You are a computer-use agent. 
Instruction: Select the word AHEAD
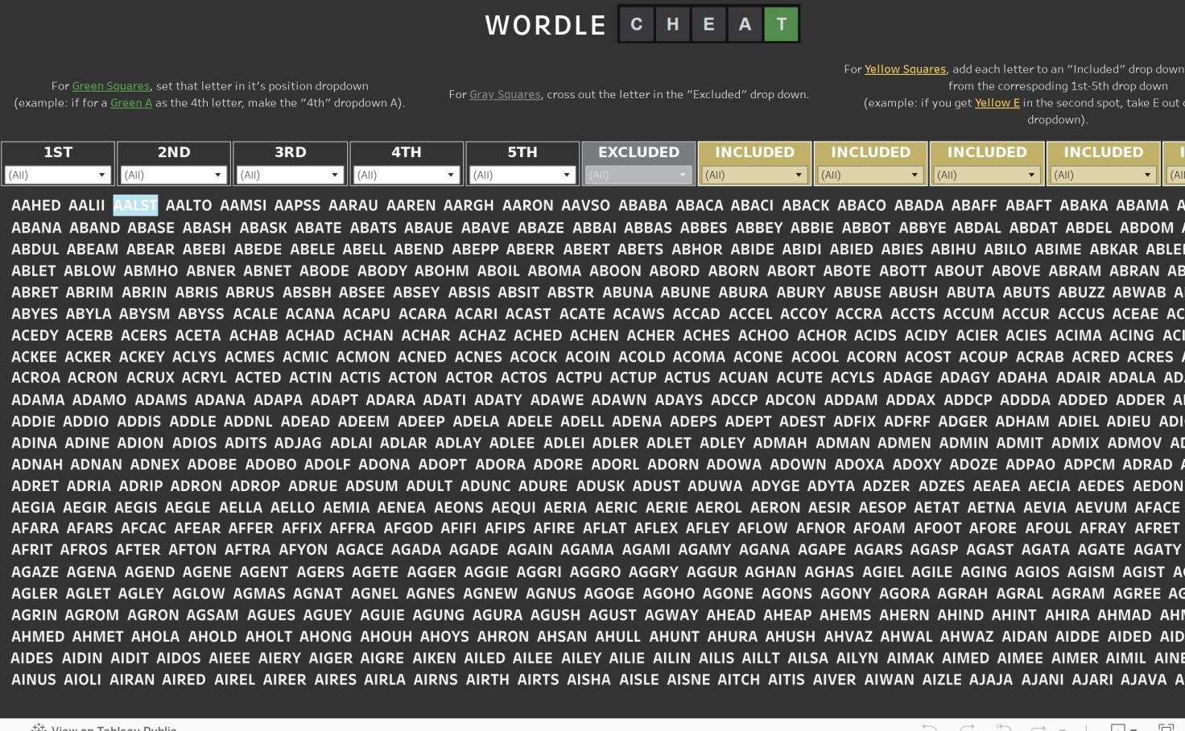click(x=731, y=615)
